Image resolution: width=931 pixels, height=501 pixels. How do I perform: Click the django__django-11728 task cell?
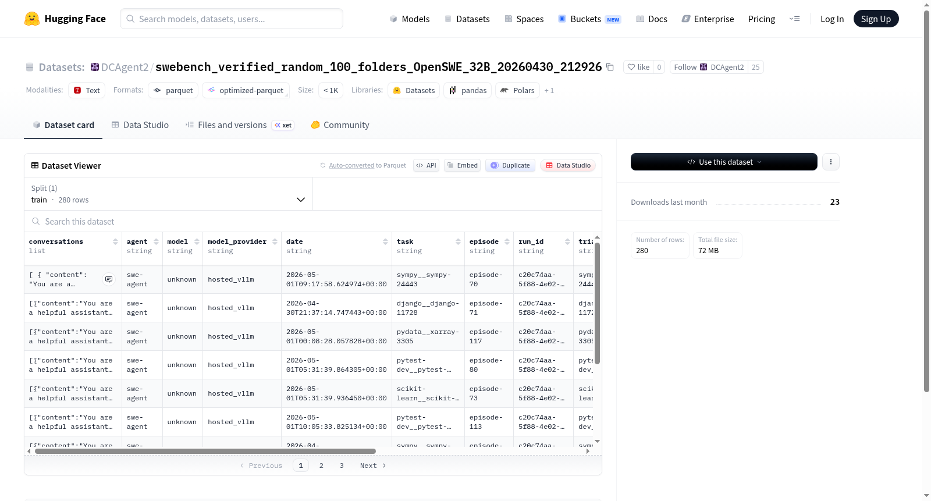(x=428, y=308)
